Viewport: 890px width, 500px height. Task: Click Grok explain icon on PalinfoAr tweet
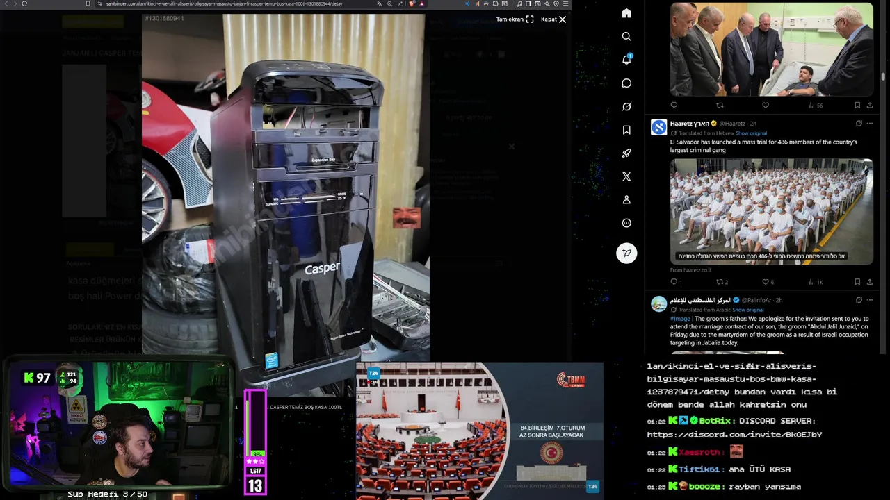859,300
